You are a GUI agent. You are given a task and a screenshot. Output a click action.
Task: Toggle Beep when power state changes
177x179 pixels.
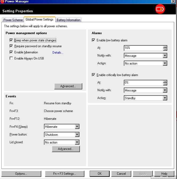[x=11, y=40]
